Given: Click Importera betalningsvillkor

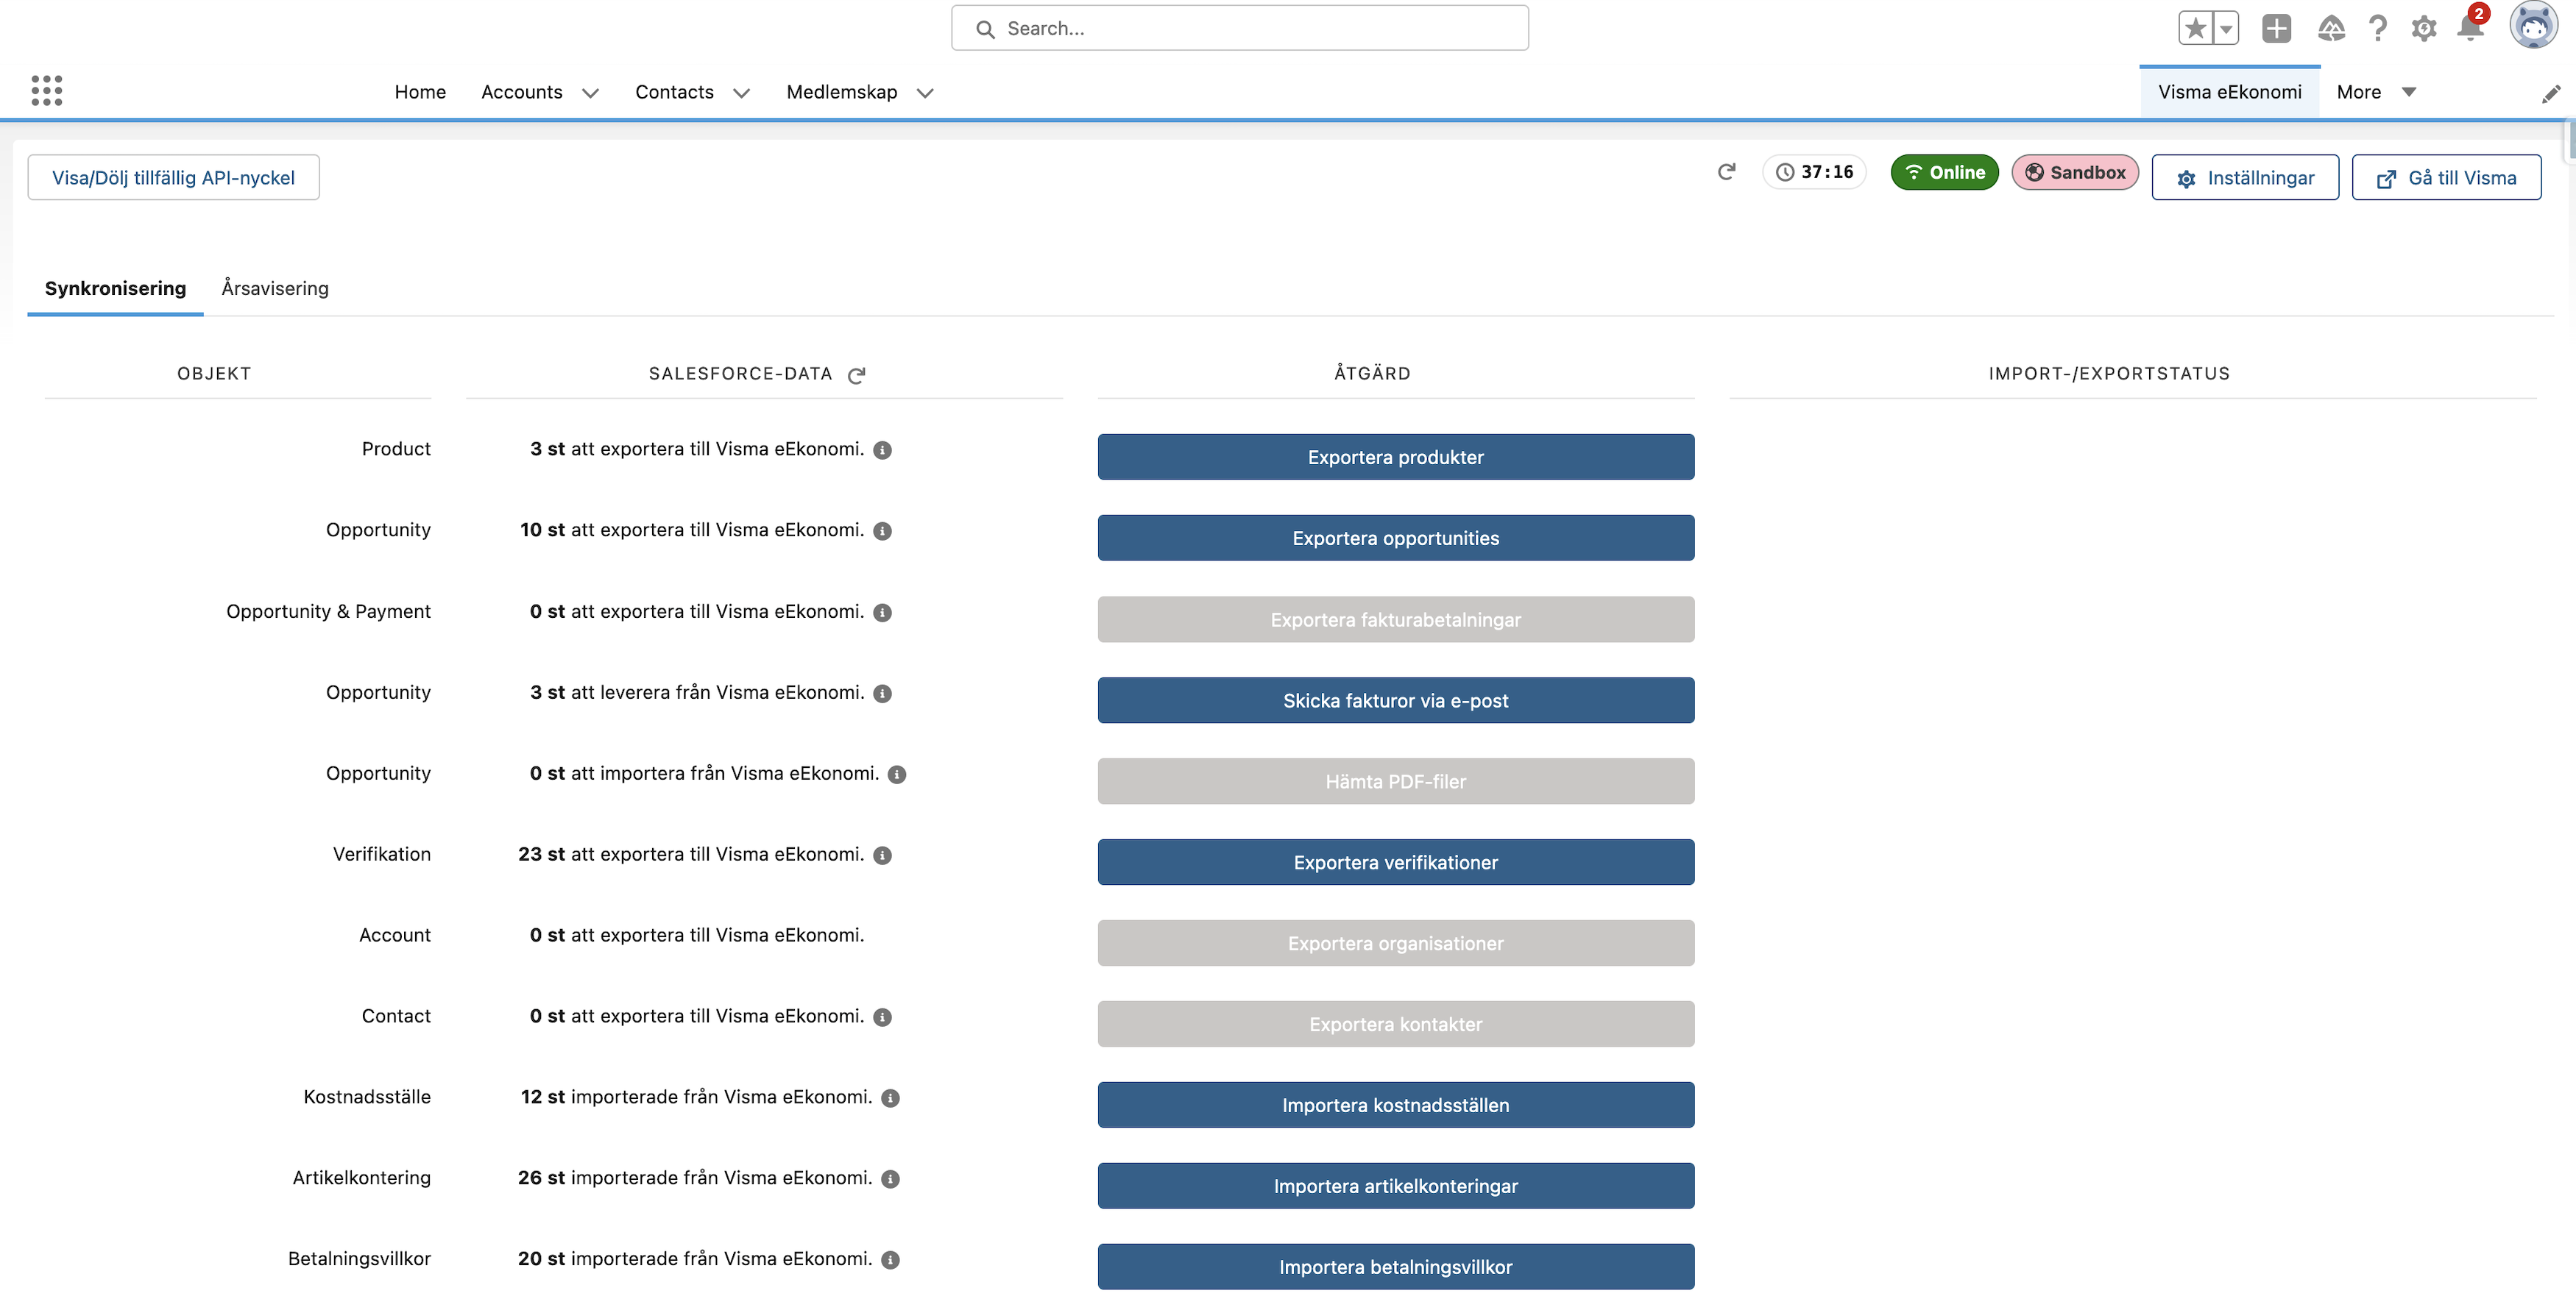Looking at the screenshot, I should (x=1395, y=1267).
